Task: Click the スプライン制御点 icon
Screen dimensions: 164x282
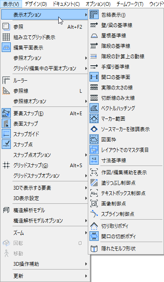Action: (x=94, y=214)
